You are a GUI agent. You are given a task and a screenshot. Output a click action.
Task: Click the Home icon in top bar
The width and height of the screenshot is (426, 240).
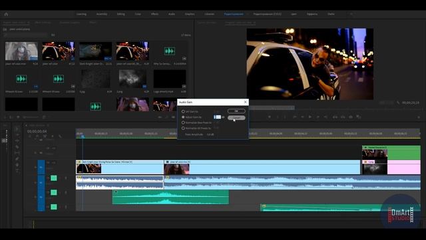pos(6,14)
